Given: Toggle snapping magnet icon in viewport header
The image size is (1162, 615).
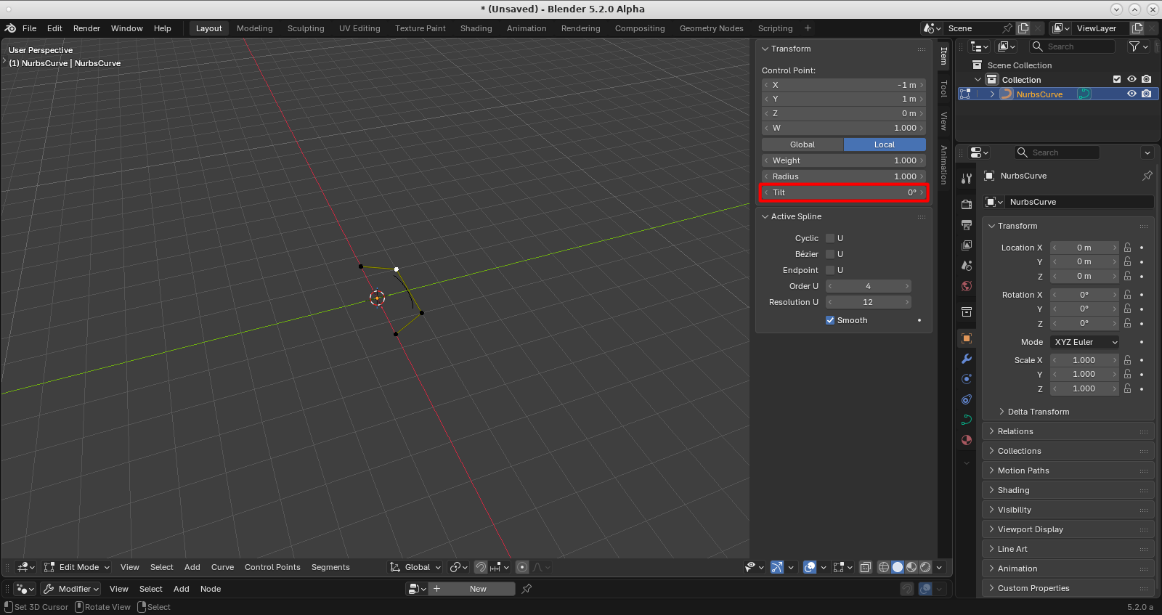Looking at the screenshot, I should (481, 567).
